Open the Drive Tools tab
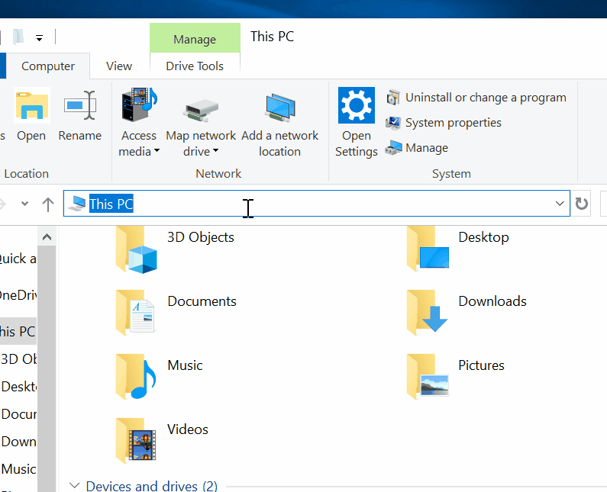Screen dimensions: 607x492 [x=195, y=66]
